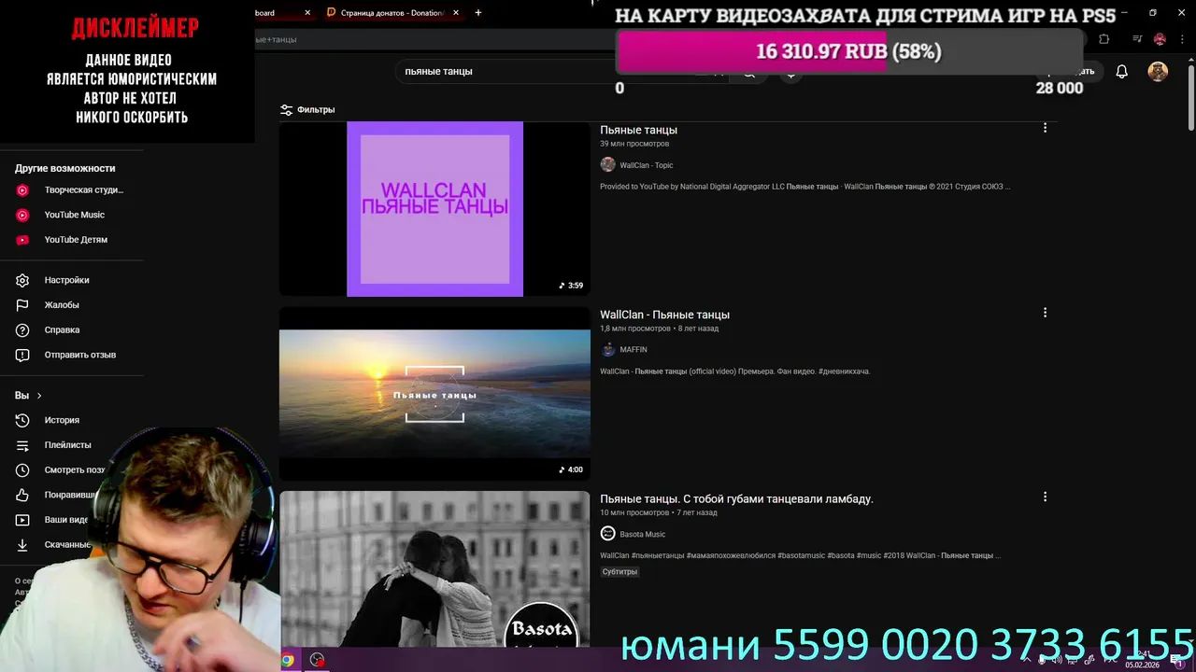Open the Фильтры filter options
Screen dimensions: 1196x672
click(x=307, y=109)
